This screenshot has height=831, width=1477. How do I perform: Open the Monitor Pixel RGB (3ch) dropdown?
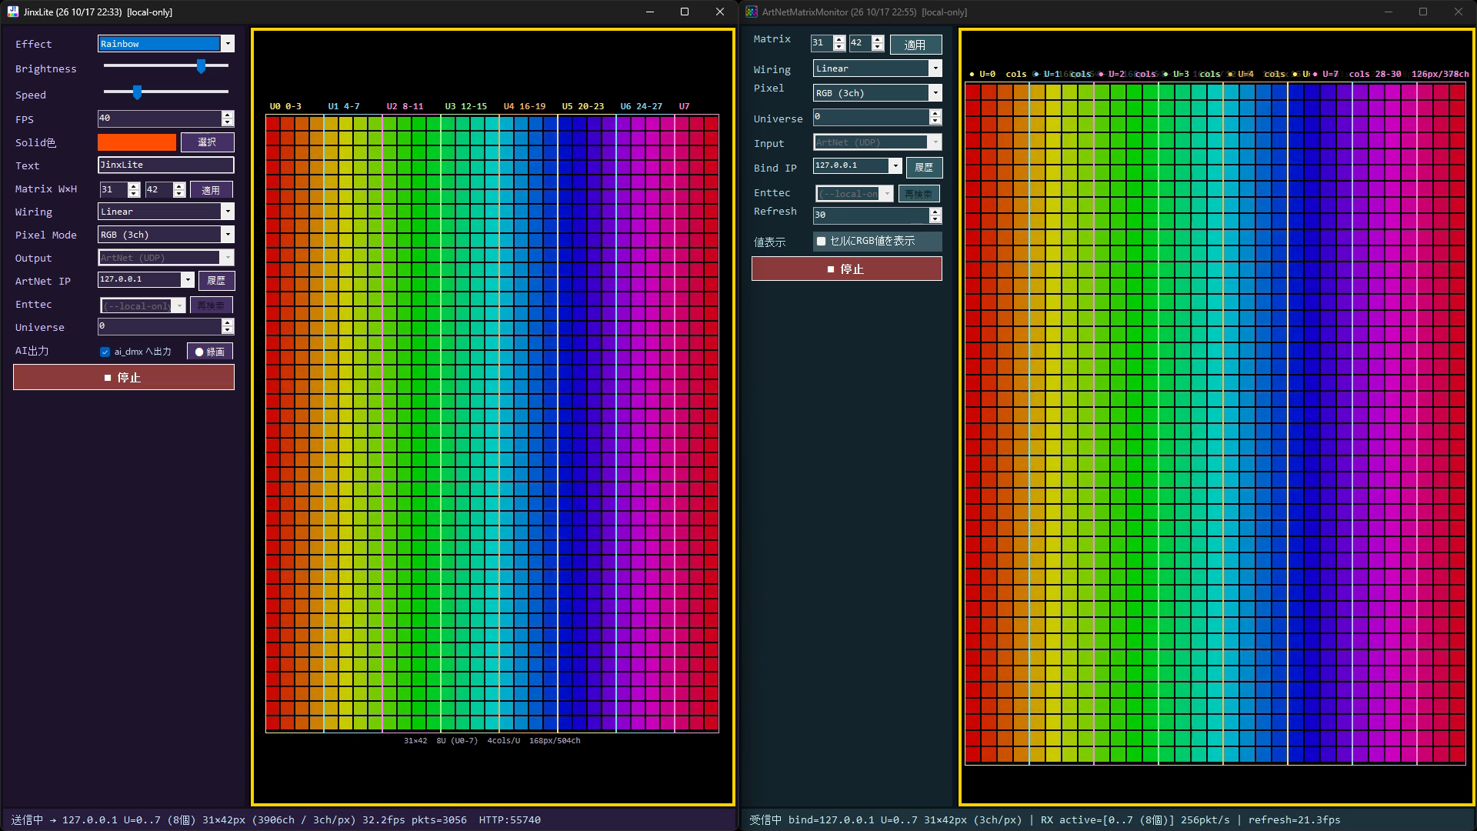point(878,93)
